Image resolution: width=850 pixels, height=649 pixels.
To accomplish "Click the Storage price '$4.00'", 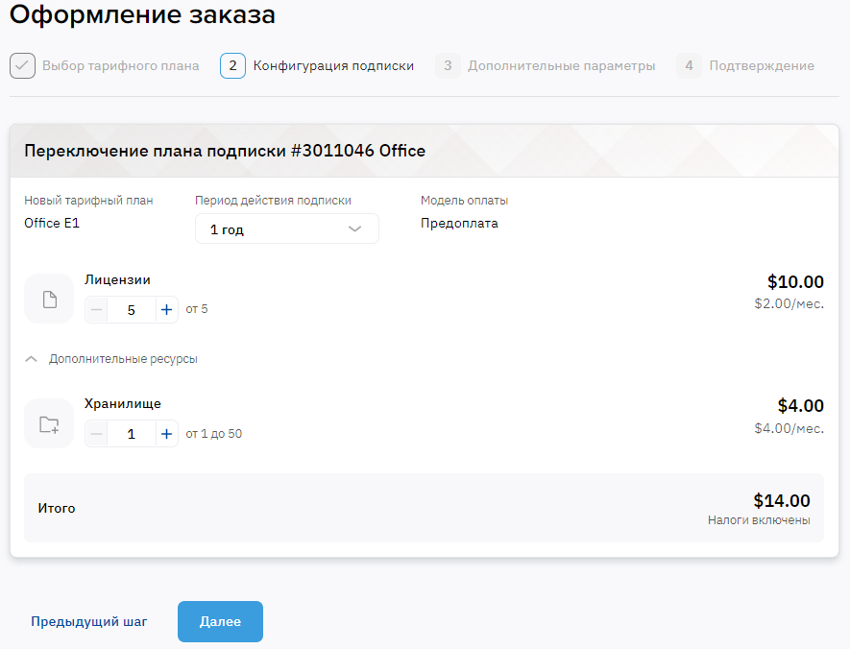I will click(801, 406).
